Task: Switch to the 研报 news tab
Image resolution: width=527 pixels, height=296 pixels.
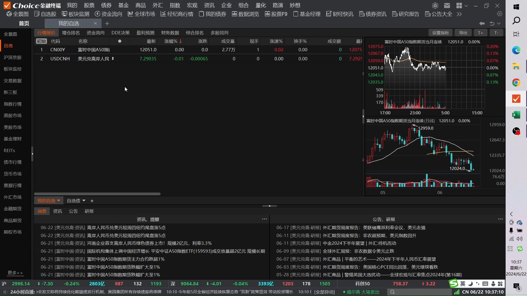Action: click(89, 211)
